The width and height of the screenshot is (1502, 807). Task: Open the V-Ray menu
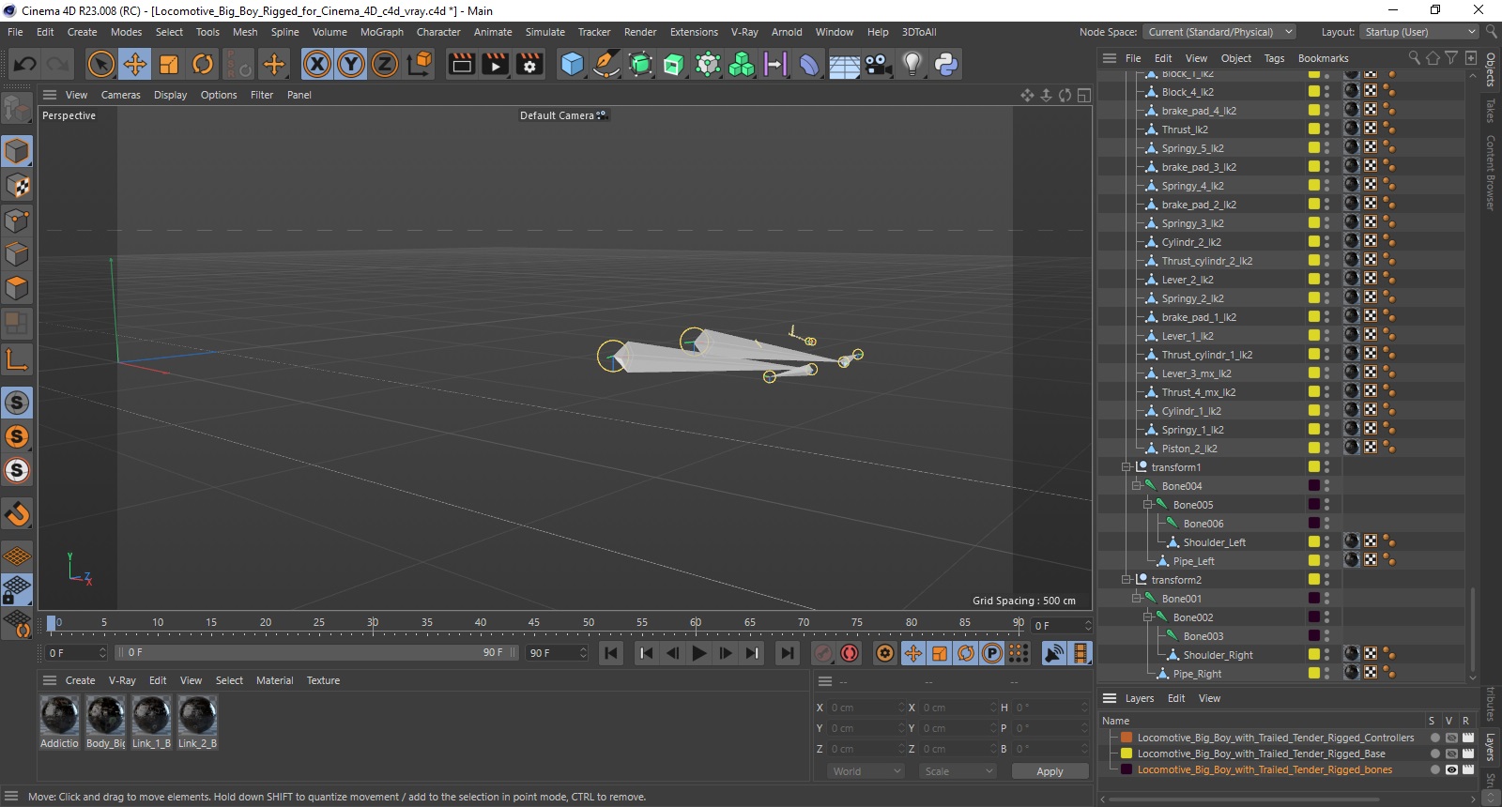tap(744, 32)
